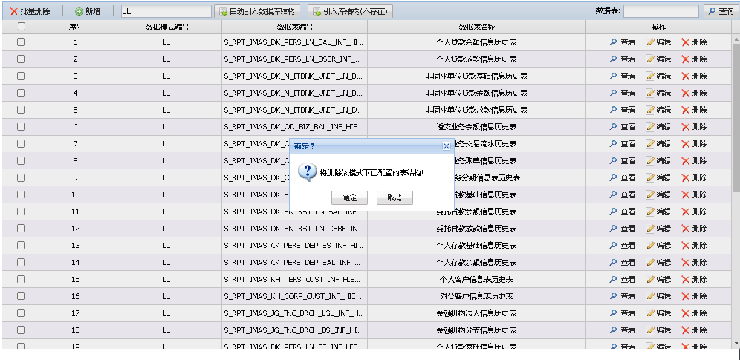Click the 批量删除 batch delete button
The width and height of the screenshot is (740, 360).
pyautogui.click(x=30, y=11)
